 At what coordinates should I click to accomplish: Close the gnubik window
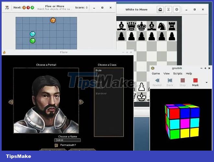[209, 68]
